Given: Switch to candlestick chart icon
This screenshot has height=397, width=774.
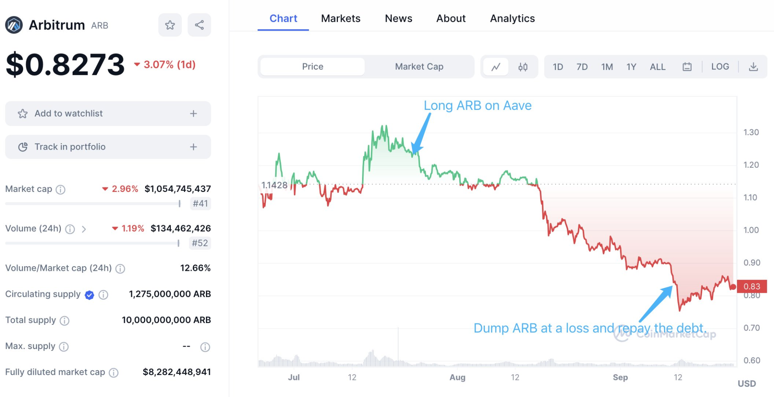Looking at the screenshot, I should pyautogui.click(x=523, y=66).
